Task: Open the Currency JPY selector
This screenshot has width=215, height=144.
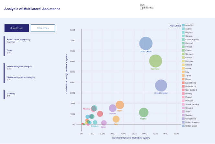Action: pos(11,95)
